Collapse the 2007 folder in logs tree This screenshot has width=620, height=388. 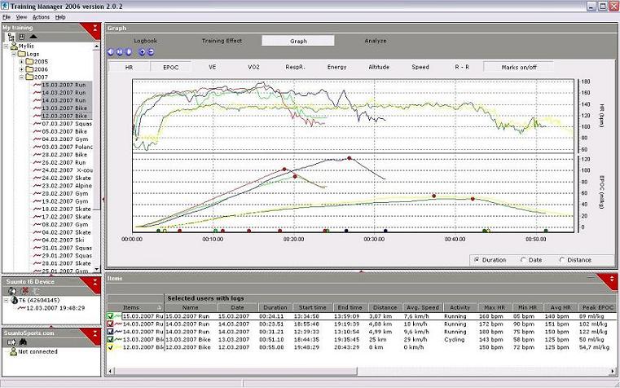22,77
